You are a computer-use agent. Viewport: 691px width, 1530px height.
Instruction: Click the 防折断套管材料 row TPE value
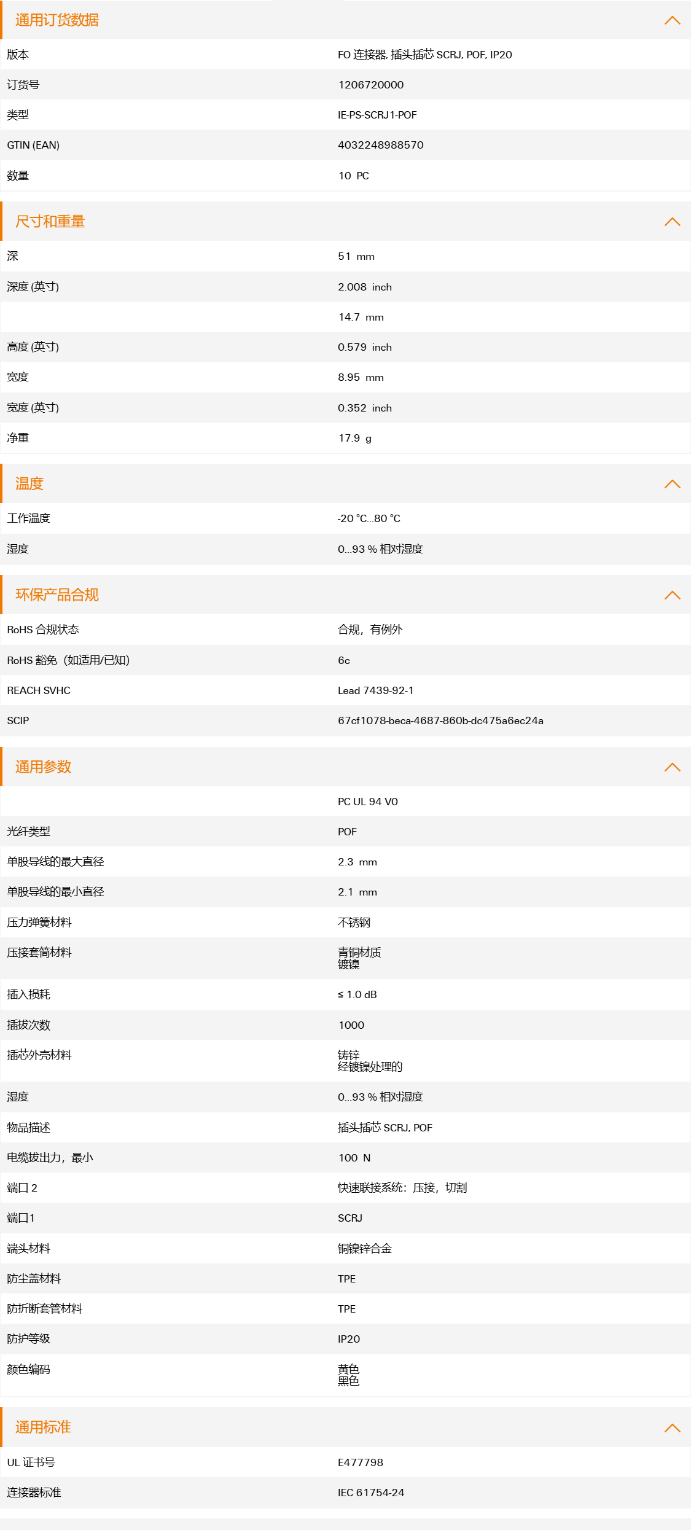[x=347, y=1309]
